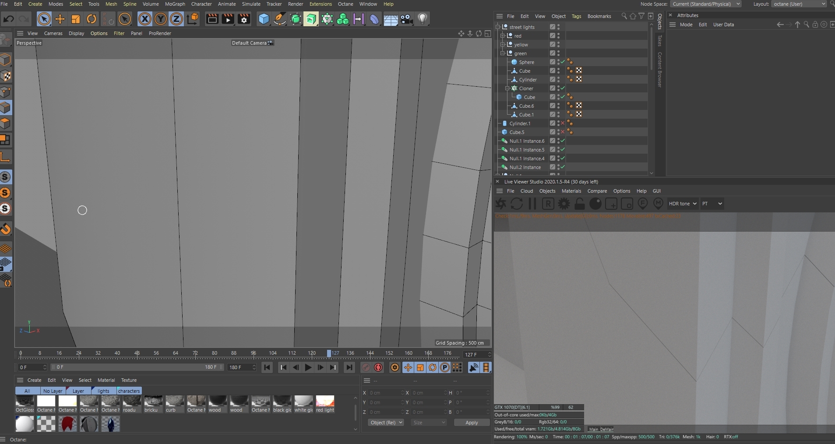Open User Data in Attributes
Image resolution: width=835 pixels, height=444 pixels.
[723, 25]
